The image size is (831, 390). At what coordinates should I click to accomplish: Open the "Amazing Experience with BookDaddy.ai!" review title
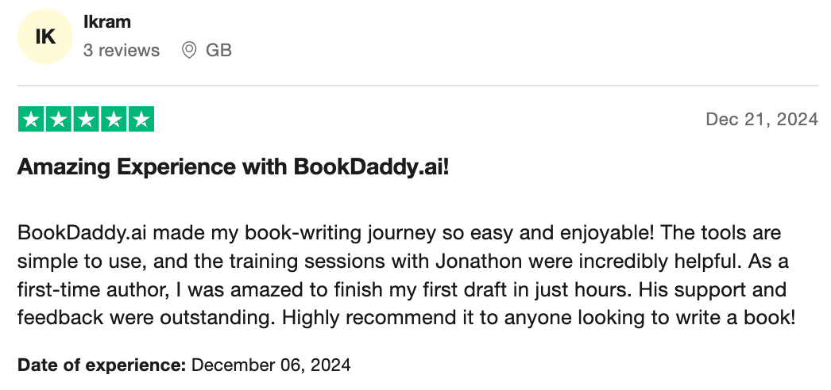[x=233, y=167]
